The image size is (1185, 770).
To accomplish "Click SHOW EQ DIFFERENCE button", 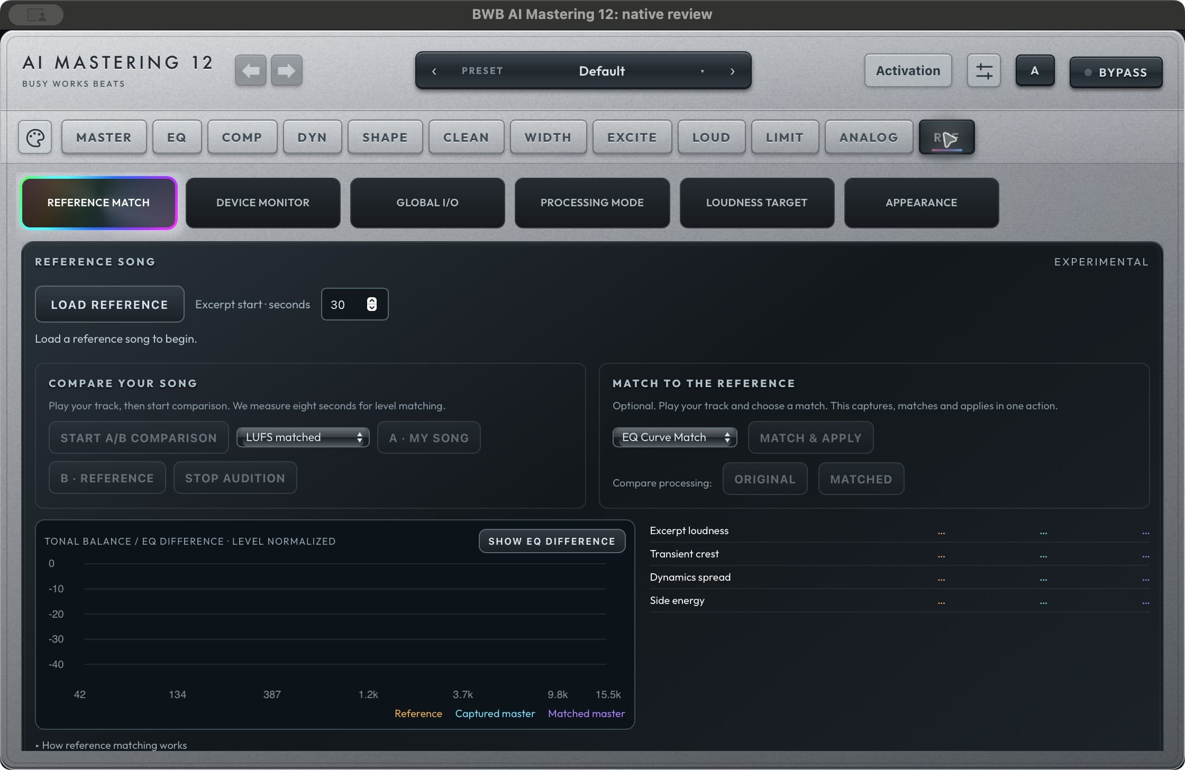I will (552, 541).
